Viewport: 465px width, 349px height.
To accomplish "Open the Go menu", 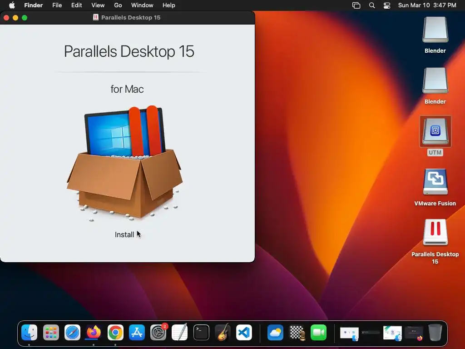I will coord(118,5).
